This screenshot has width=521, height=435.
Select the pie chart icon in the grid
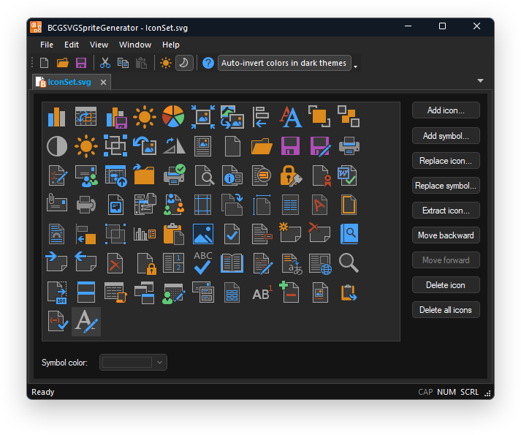coord(173,117)
